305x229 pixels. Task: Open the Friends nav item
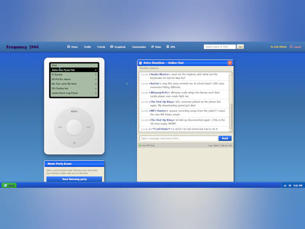pyautogui.click(x=101, y=47)
